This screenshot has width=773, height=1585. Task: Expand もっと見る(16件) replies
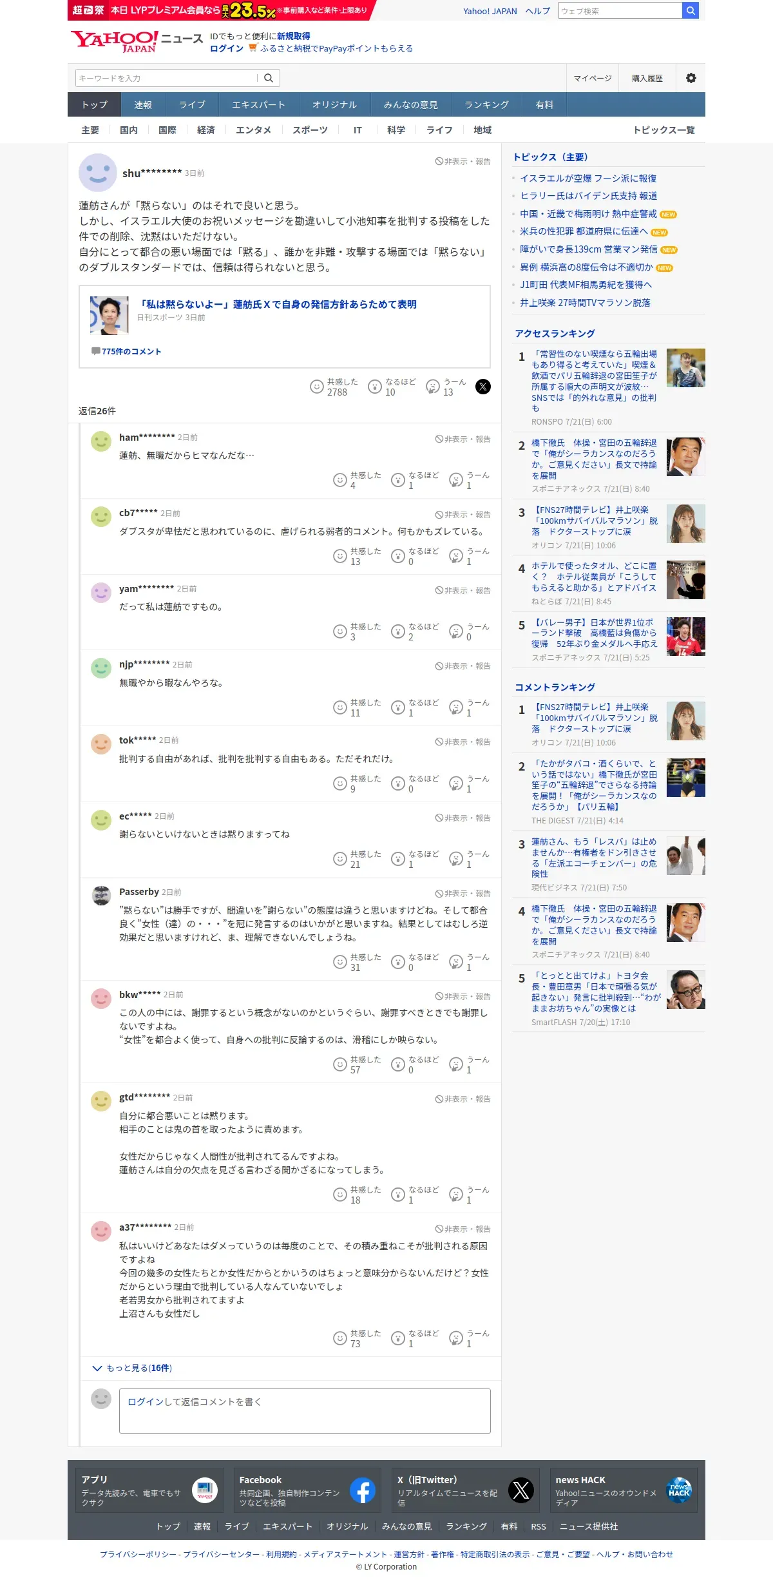pos(132,1368)
